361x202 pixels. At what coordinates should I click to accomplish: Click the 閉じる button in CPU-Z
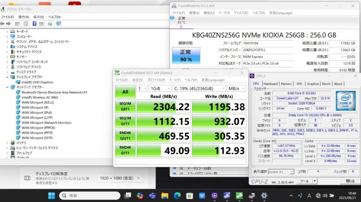pyautogui.click(x=350, y=181)
